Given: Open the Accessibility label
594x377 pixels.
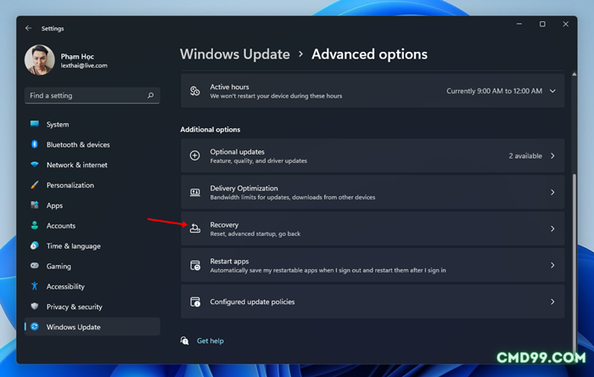Looking at the screenshot, I should pos(65,286).
